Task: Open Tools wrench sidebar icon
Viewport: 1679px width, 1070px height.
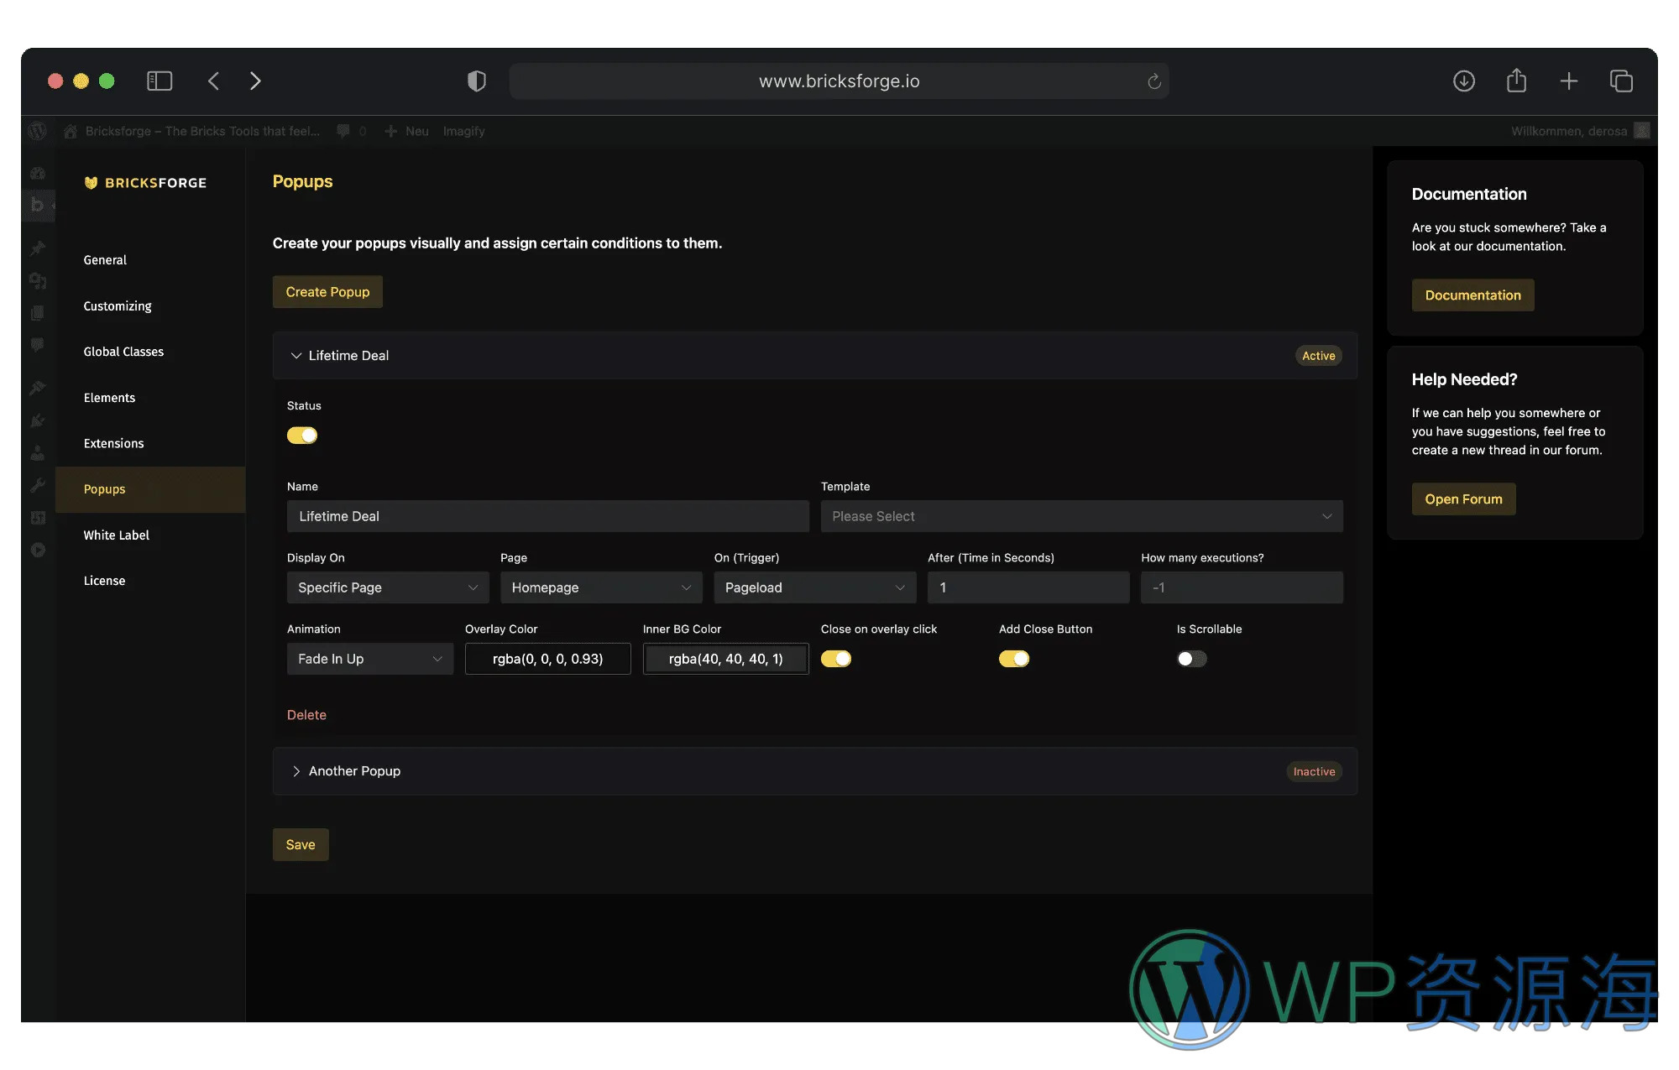Action: (38, 485)
